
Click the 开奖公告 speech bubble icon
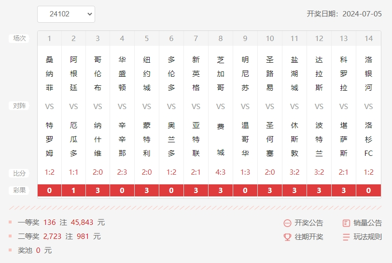pyautogui.click(x=287, y=223)
